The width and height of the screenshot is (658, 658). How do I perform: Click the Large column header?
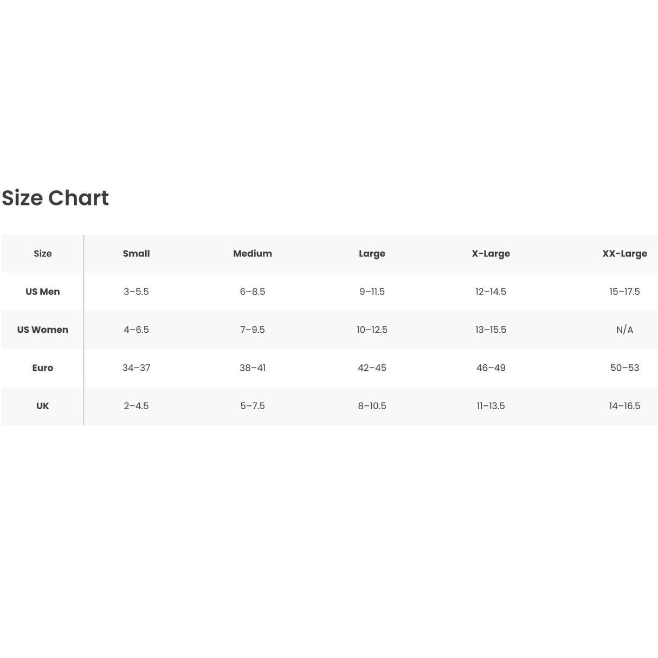[x=372, y=254]
